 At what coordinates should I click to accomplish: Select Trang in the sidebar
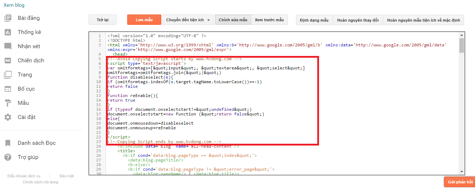coord(25,75)
